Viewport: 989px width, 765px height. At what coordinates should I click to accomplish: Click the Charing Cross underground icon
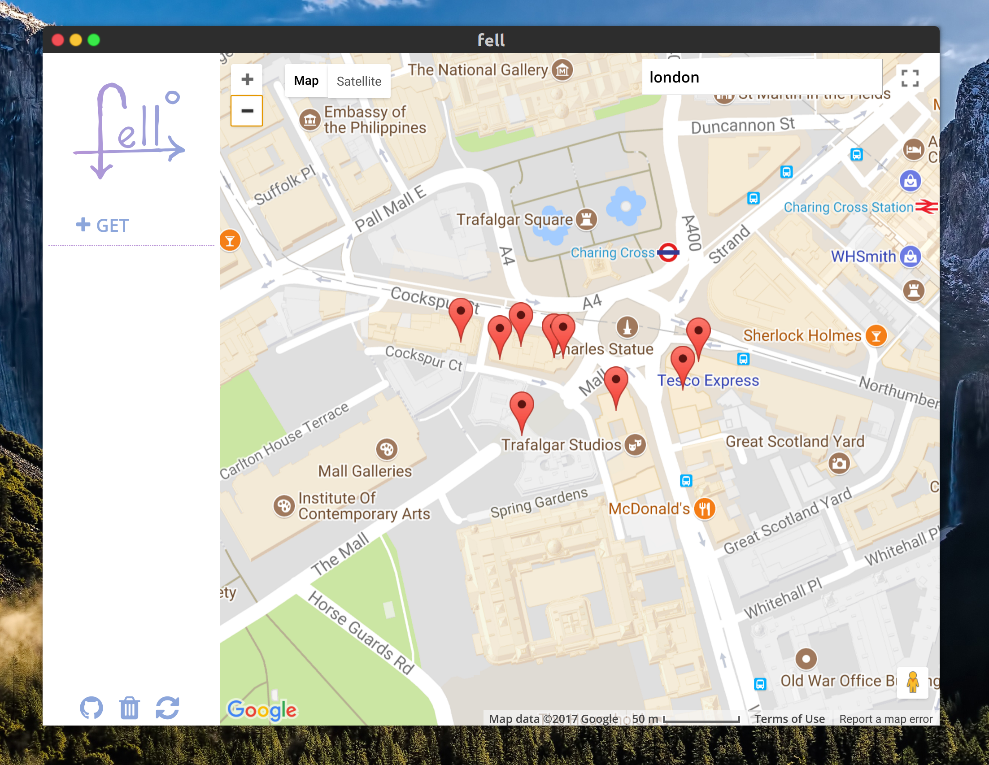pyautogui.click(x=667, y=252)
